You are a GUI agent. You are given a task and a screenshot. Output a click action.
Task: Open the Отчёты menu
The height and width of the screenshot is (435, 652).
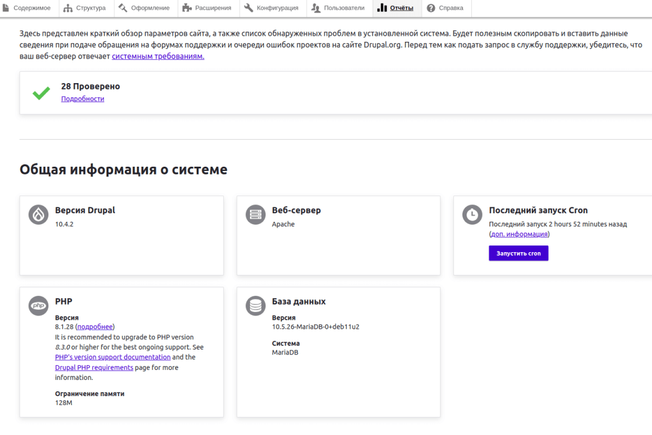point(397,8)
